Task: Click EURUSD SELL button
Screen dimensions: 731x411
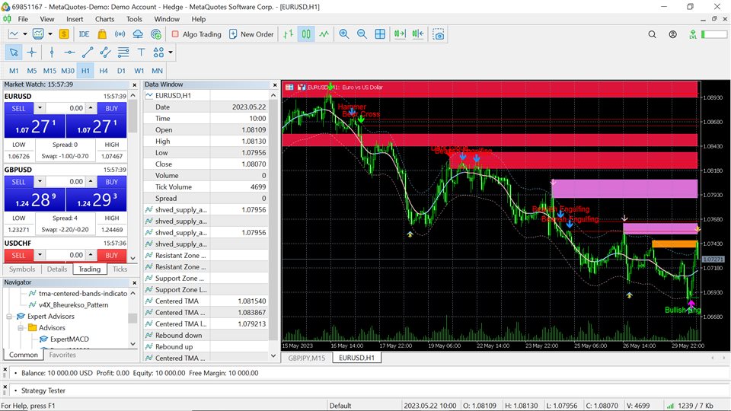Action: [18, 108]
